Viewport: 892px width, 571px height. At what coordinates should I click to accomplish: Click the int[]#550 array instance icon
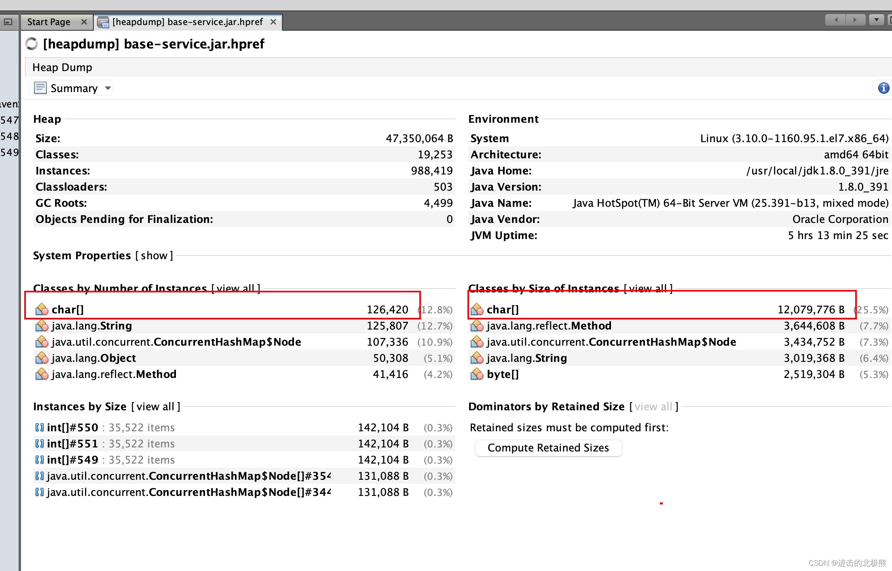tap(39, 427)
